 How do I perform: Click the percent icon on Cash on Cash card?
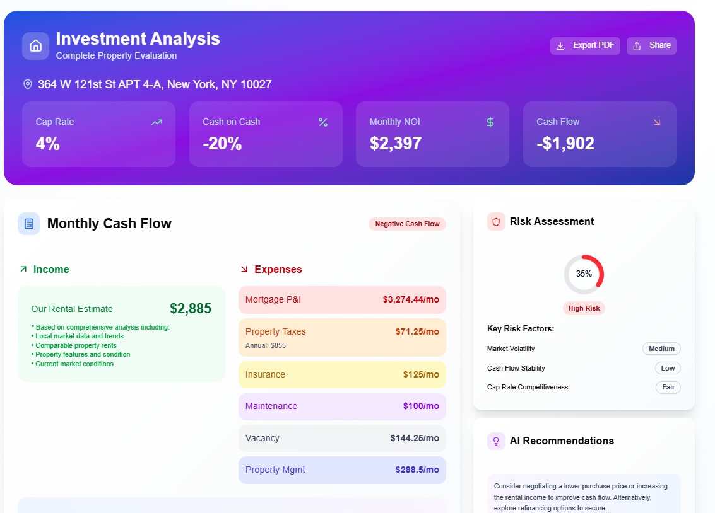[324, 122]
